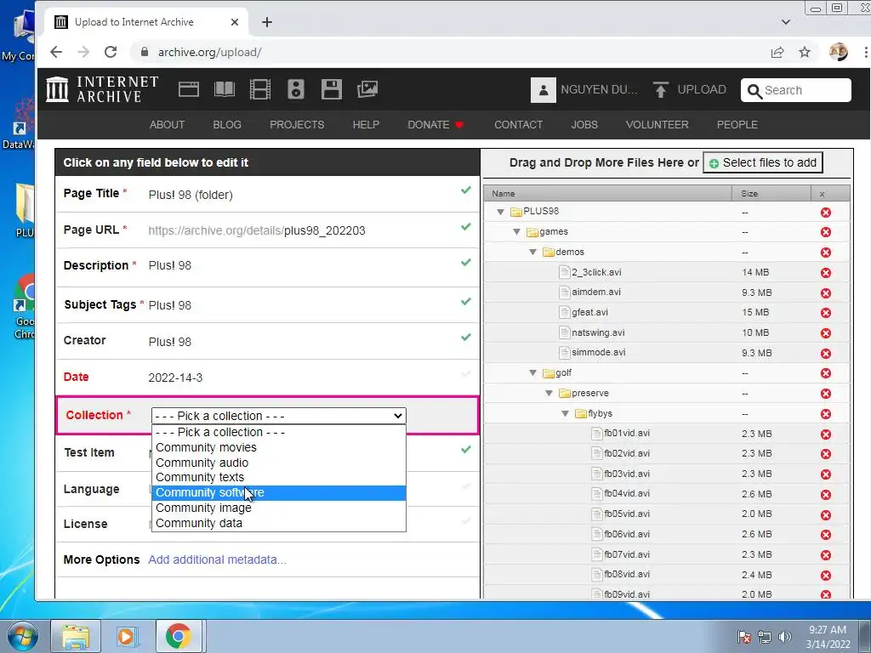Select Community software option

[x=279, y=492]
